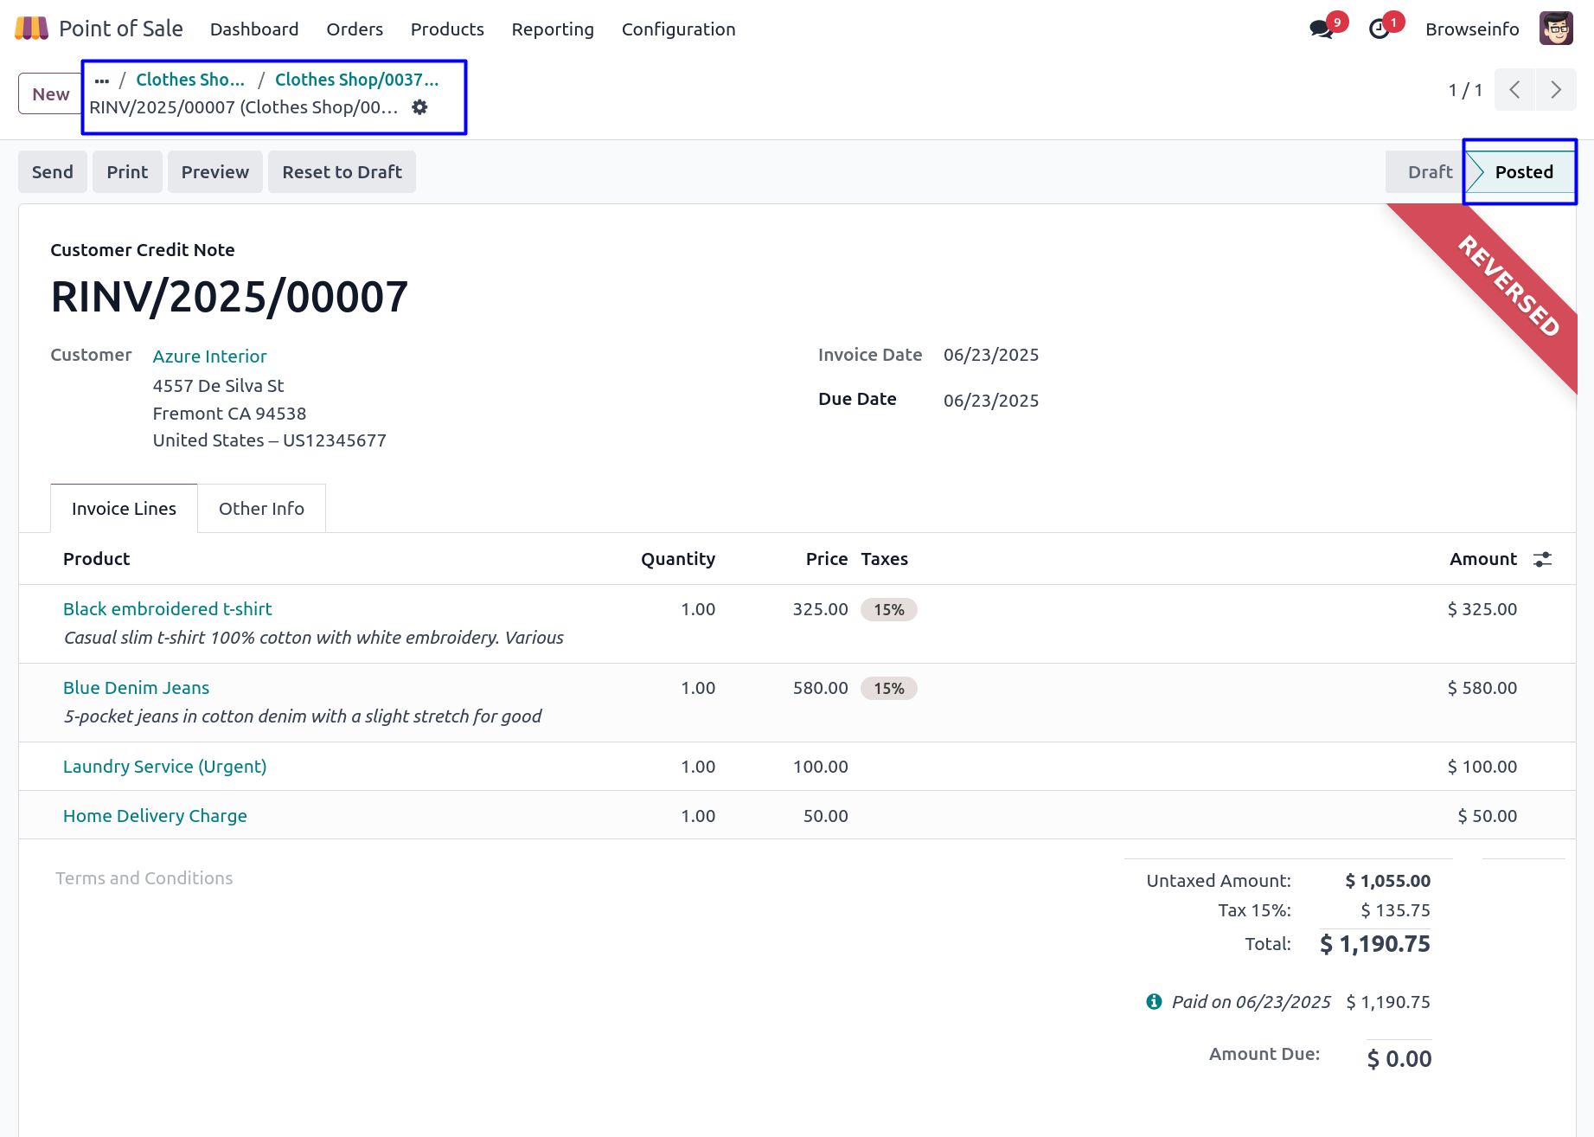Go to the previous record arrow
The width and height of the screenshot is (1594, 1137).
tap(1514, 90)
